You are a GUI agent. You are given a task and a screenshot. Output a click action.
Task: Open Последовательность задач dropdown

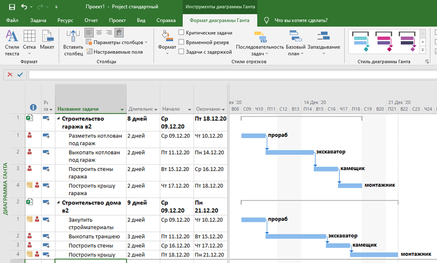[260, 43]
